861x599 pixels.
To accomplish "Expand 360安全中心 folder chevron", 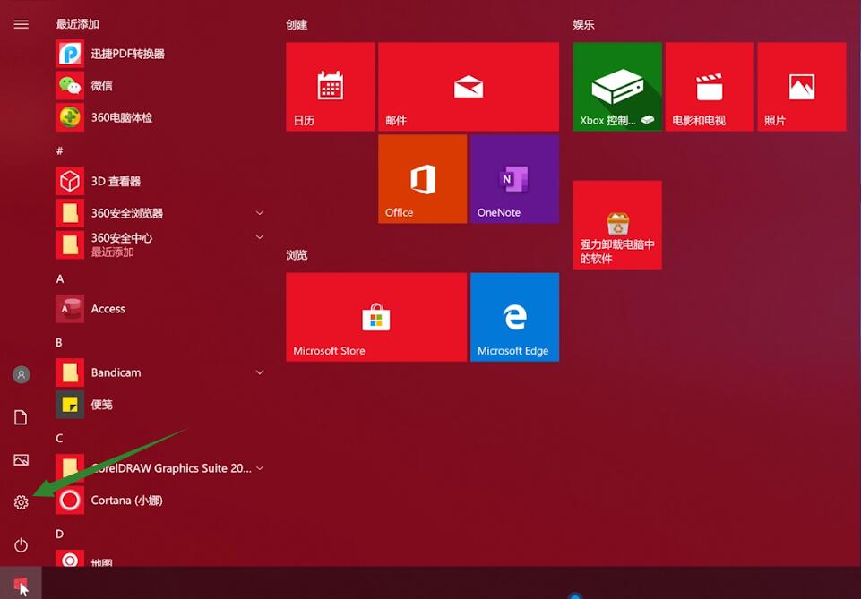I will pos(260,237).
